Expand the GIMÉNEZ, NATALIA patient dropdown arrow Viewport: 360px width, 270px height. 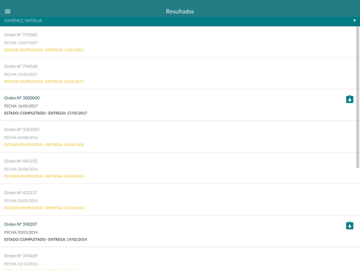(x=354, y=21)
